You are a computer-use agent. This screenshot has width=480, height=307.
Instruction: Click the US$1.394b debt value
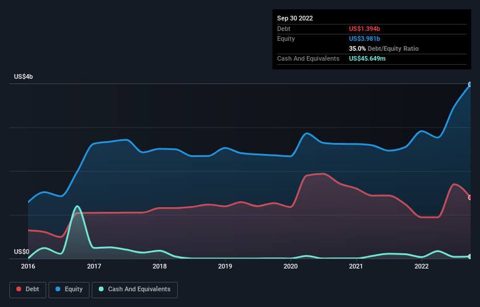click(364, 29)
